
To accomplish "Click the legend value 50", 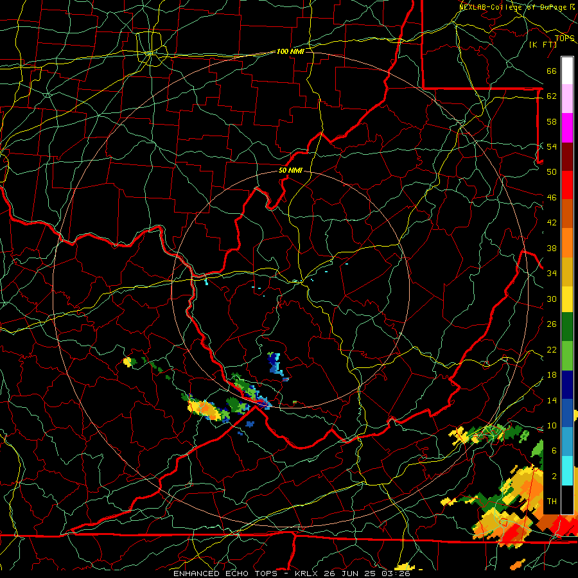I will [552, 171].
